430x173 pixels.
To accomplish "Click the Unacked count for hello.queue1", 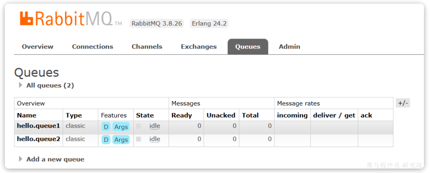I will click(235, 126).
